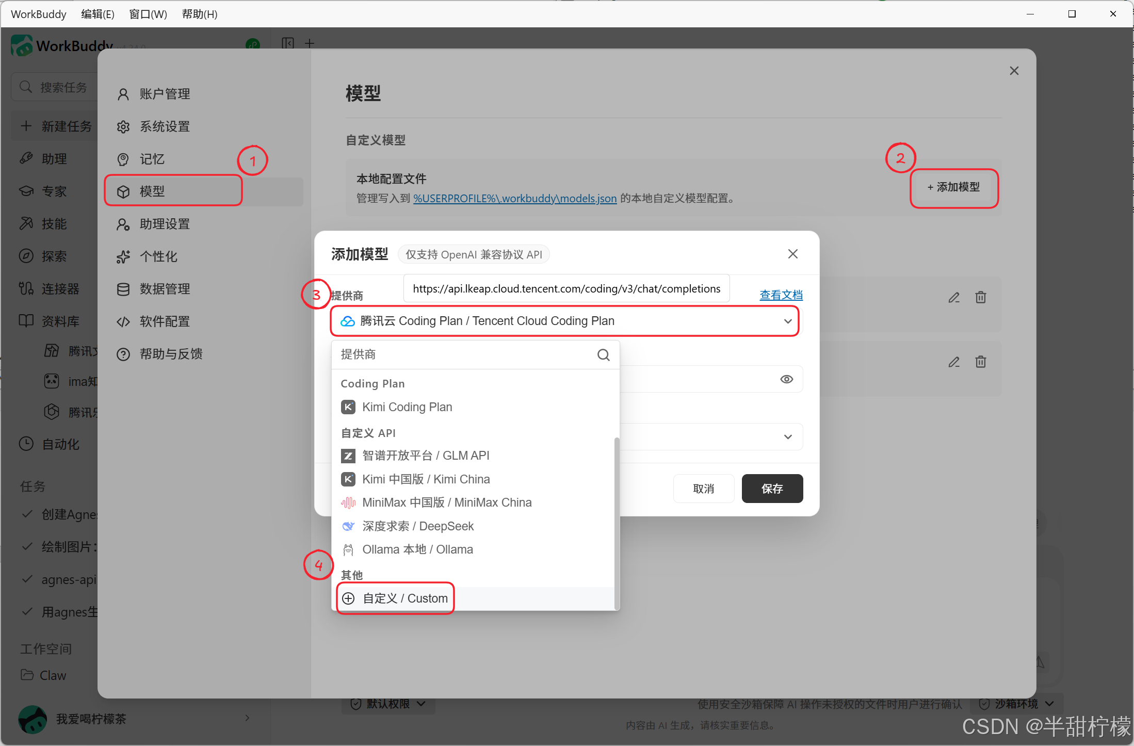
Task: Expand the 我爱喝柠檬茶 user profile chevron
Action: click(x=248, y=718)
